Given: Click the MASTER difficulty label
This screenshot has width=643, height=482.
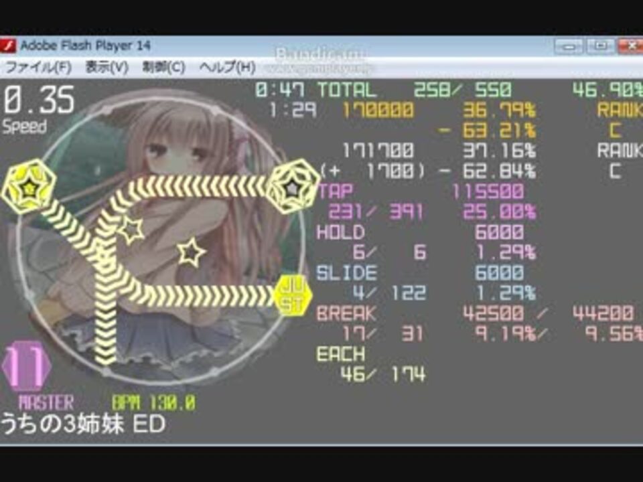Looking at the screenshot, I should [x=46, y=403].
